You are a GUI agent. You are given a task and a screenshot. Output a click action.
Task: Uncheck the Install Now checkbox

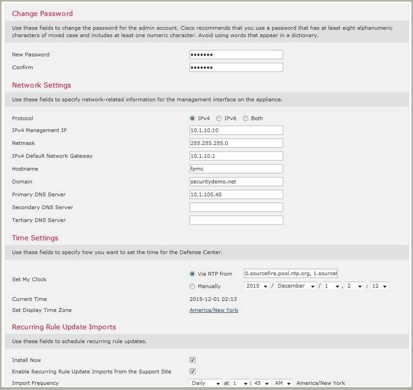point(192,360)
